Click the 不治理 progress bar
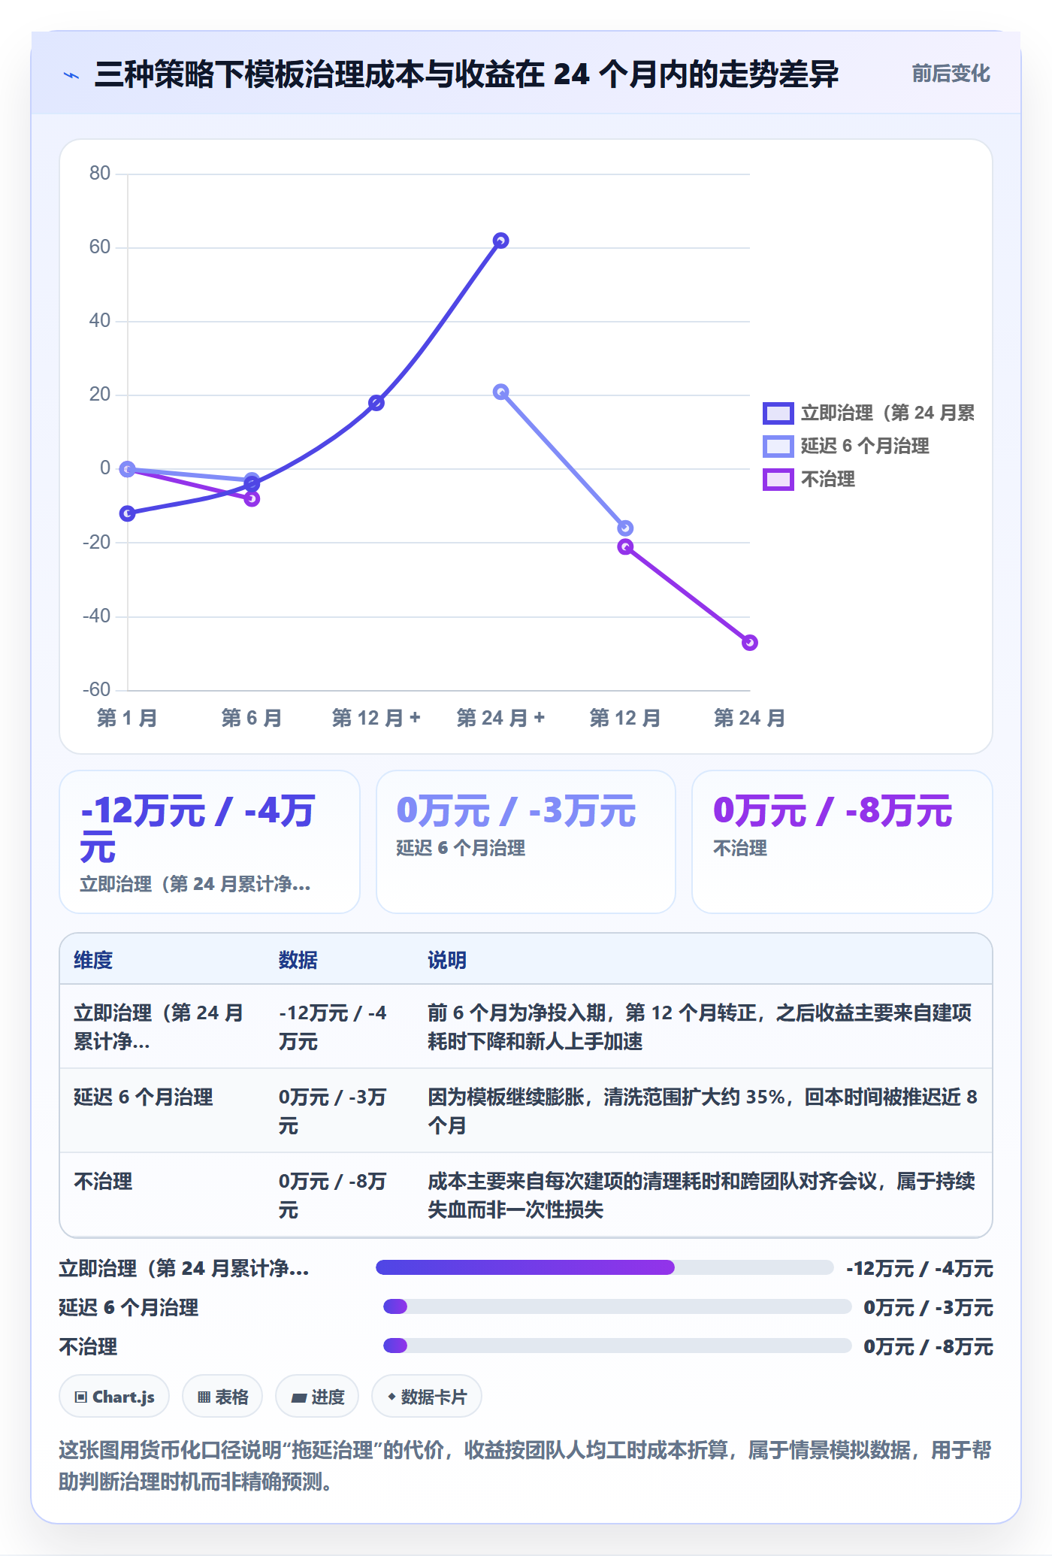The image size is (1052, 1556). pyautogui.click(x=618, y=1346)
